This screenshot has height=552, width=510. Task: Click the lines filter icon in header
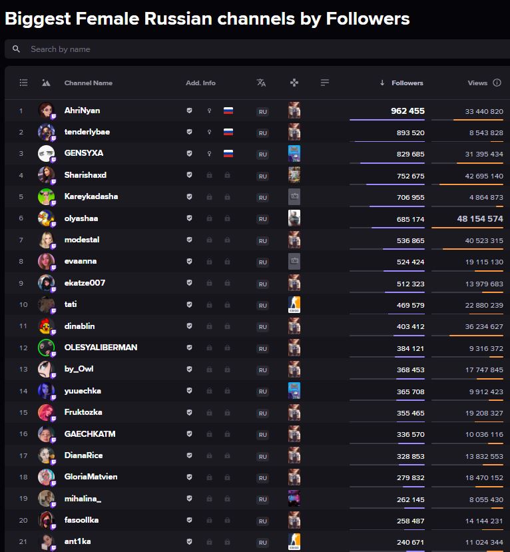[325, 83]
